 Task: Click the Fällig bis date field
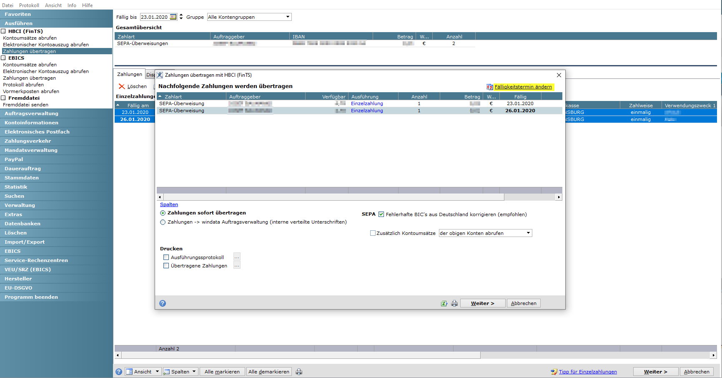coord(155,17)
